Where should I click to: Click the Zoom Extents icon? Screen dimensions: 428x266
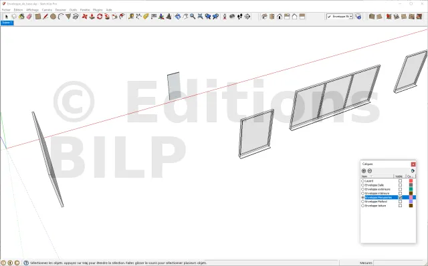tap(200, 16)
